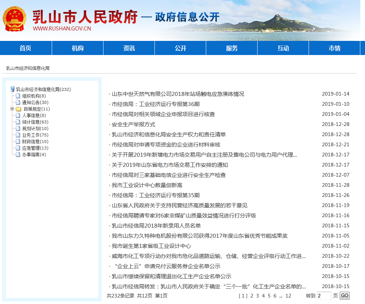
Task: Open 乳山市经信局2018年新录用人员名单 article
Action: click(x=156, y=226)
